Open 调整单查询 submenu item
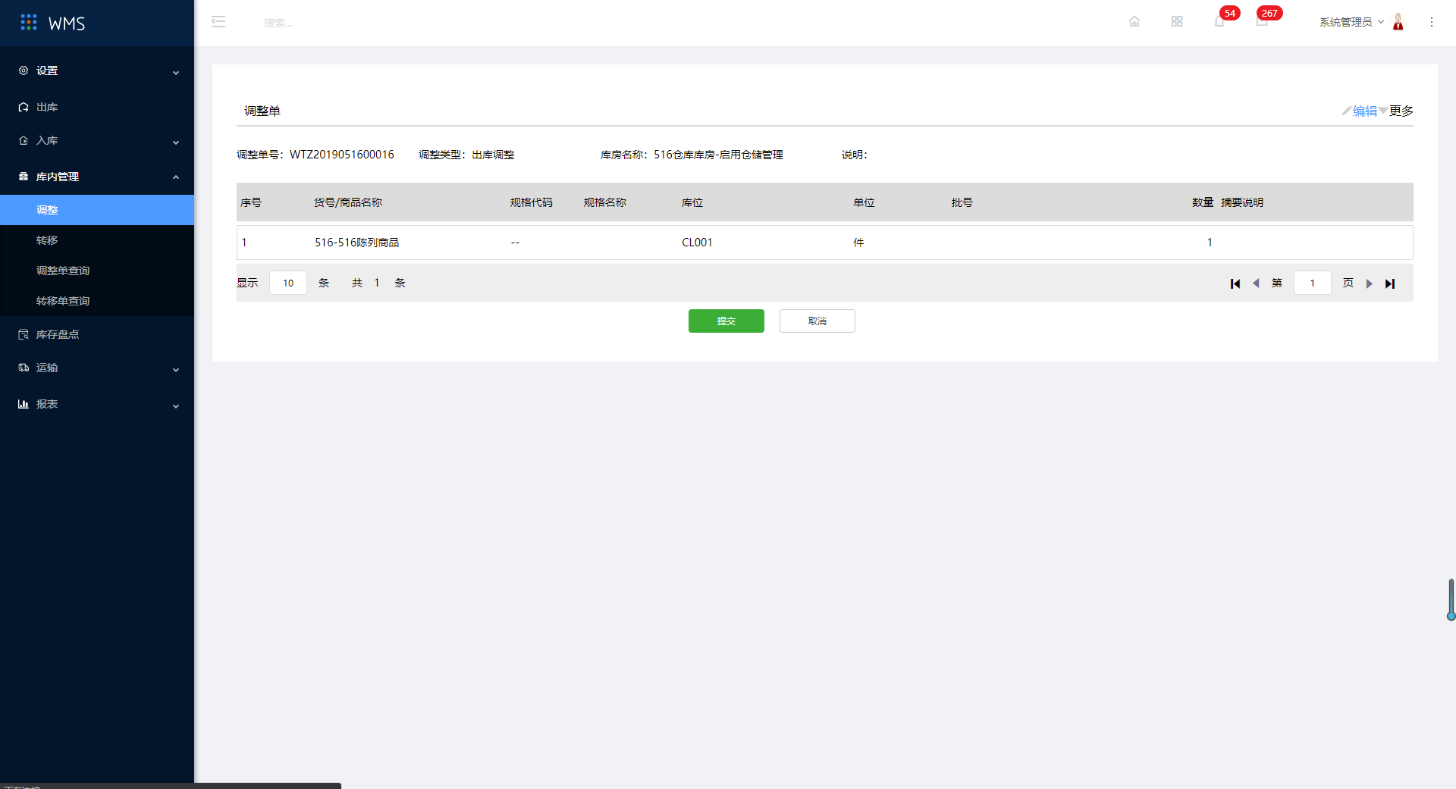 pyautogui.click(x=97, y=271)
